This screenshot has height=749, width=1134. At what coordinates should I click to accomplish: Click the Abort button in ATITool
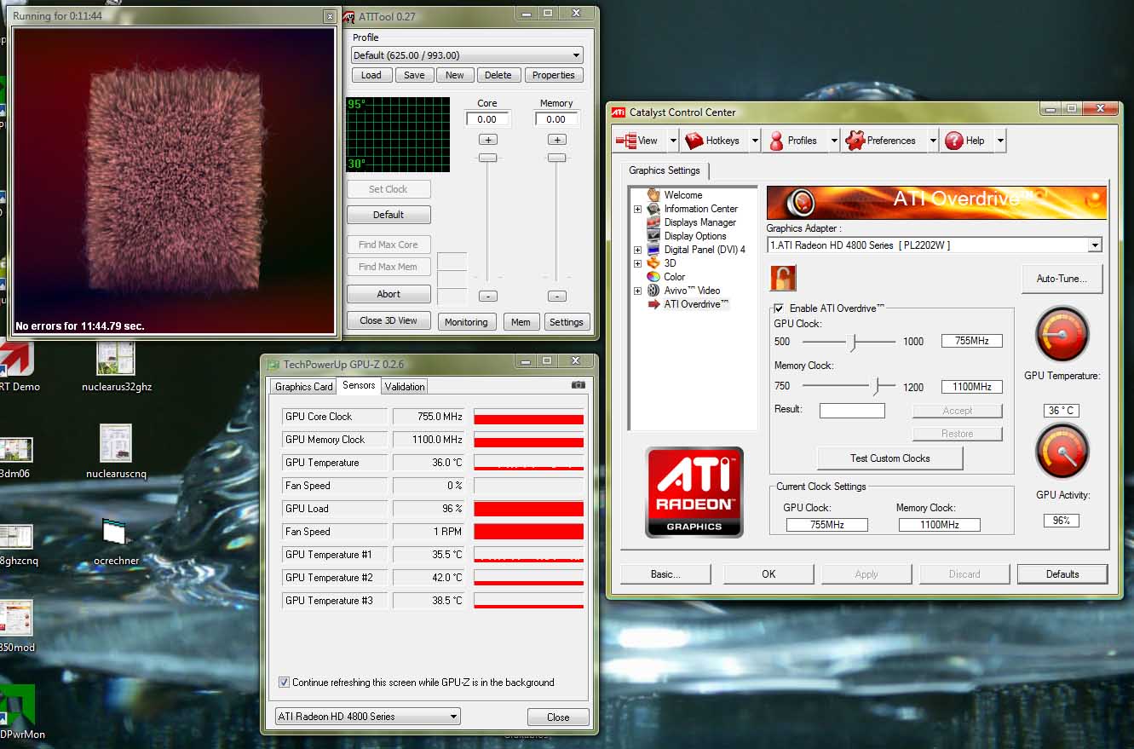(389, 294)
